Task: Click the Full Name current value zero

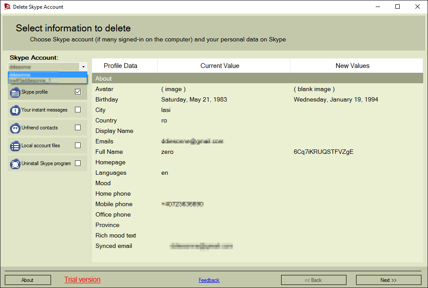Action: pyautogui.click(x=167, y=152)
